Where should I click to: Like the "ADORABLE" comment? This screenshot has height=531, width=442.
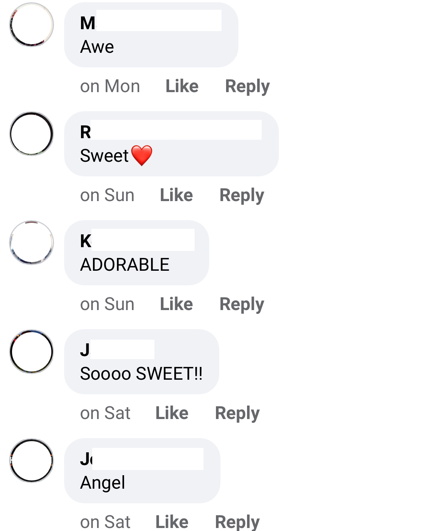176,304
